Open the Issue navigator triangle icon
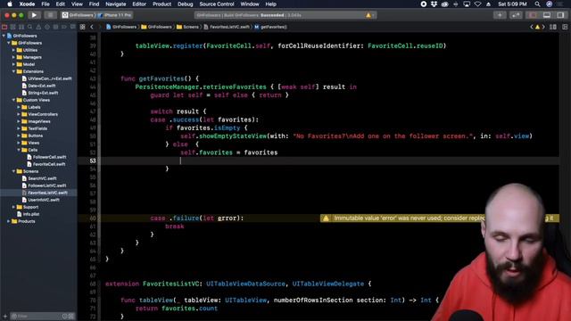This screenshot has width=571, height=321. pos(38,27)
